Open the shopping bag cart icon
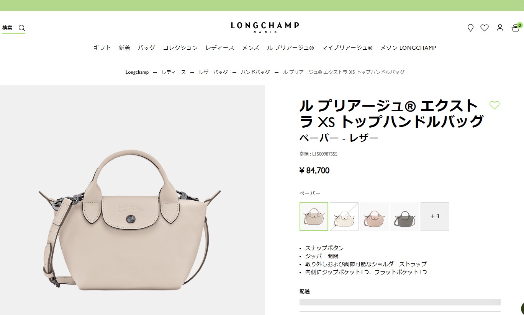Viewport: 524px width, 315px height. (516, 28)
